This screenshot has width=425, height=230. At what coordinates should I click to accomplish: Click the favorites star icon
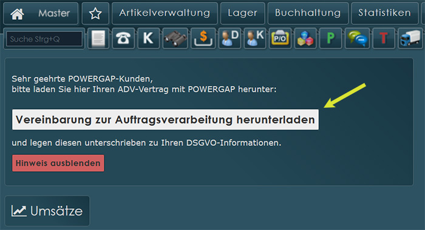click(x=95, y=13)
